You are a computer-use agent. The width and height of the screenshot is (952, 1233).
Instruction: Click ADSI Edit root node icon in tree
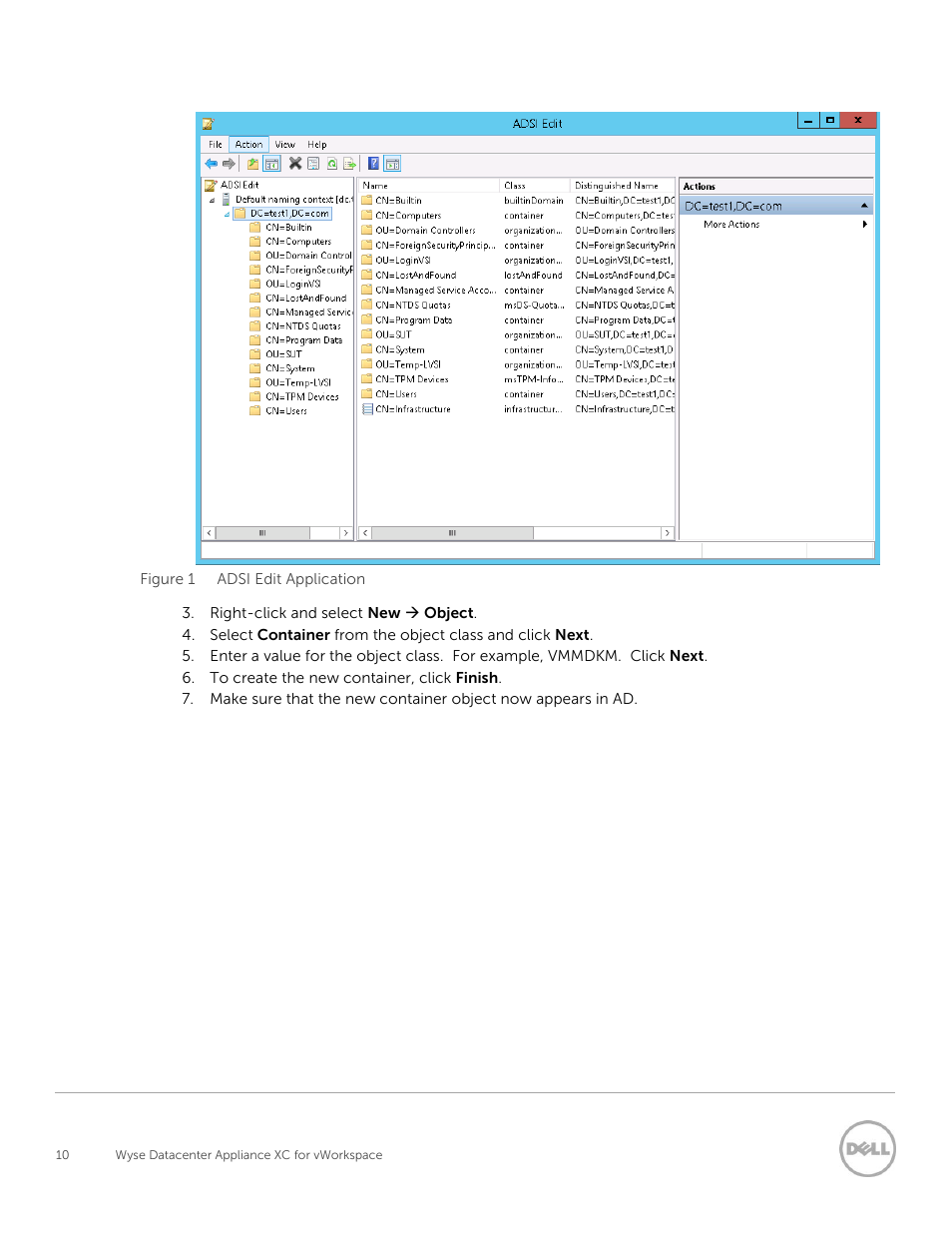tap(211, 185)
